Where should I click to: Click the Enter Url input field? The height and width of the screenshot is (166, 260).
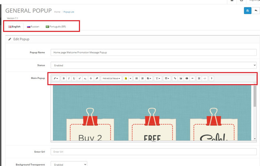pyautogui.click(x=154, y=152)
